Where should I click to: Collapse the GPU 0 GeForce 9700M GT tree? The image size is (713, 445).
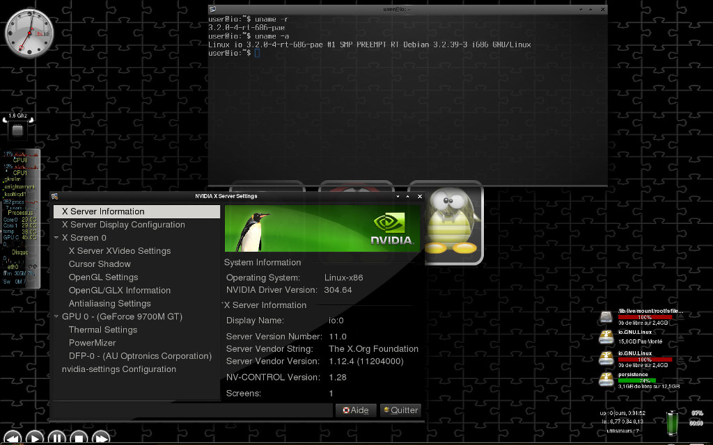[56, 316]
